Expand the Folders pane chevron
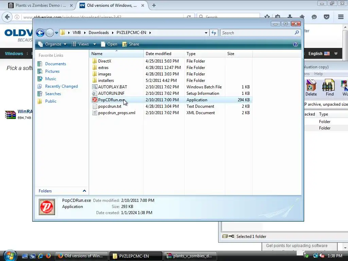The width and height of the screenshot is (348, 261). pos(84,191)
